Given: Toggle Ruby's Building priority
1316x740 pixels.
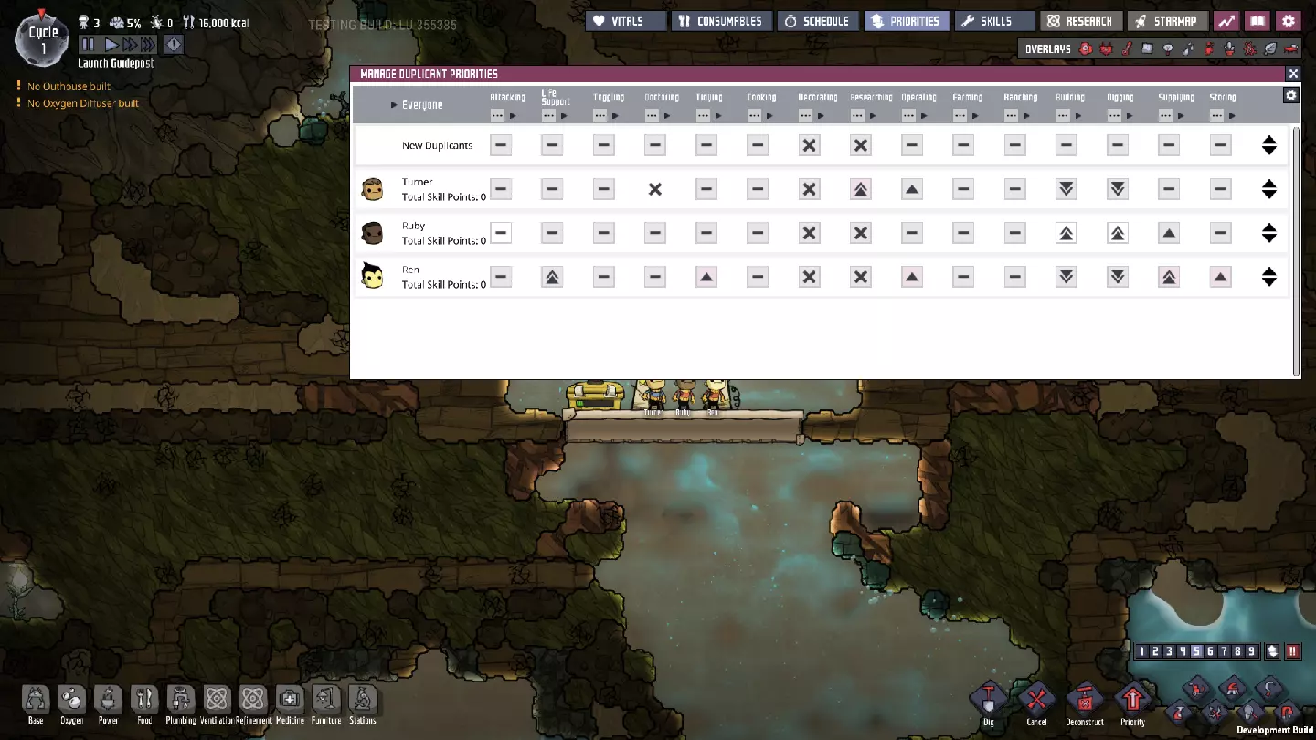Looking at the screenshot, I should 1067,233.
